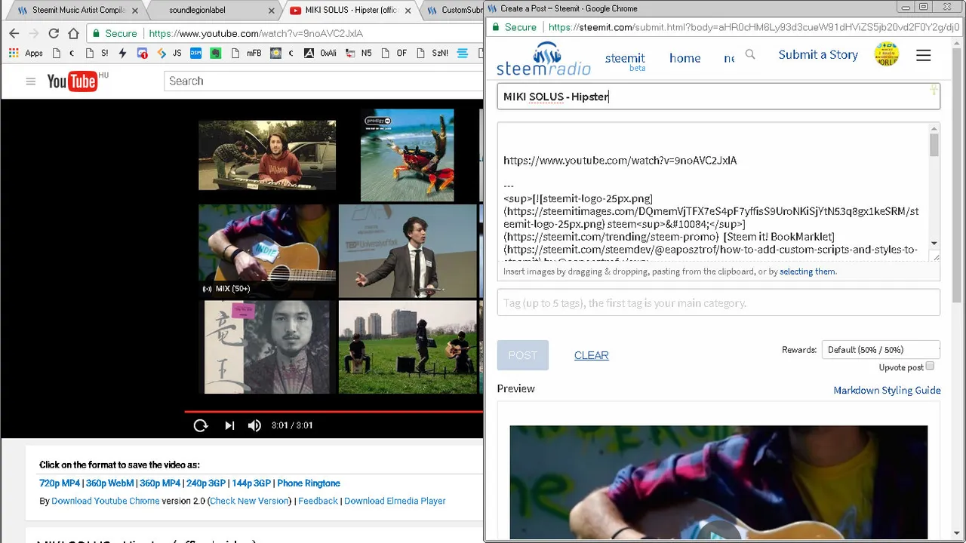Mute the YouTube player volume

coord(255,425)
